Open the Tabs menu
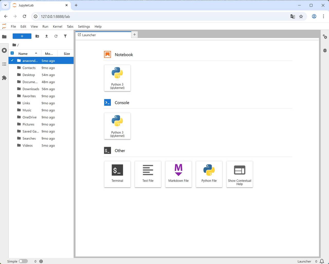 [70, 26]
